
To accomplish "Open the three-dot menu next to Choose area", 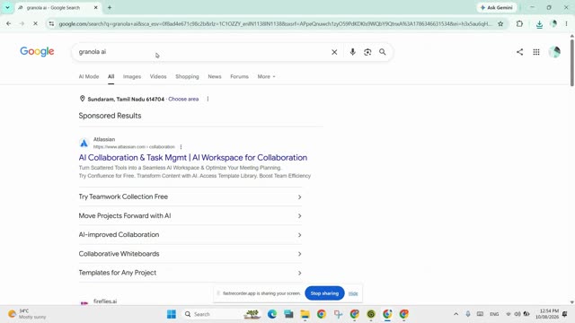I will (x=208, y=99).
